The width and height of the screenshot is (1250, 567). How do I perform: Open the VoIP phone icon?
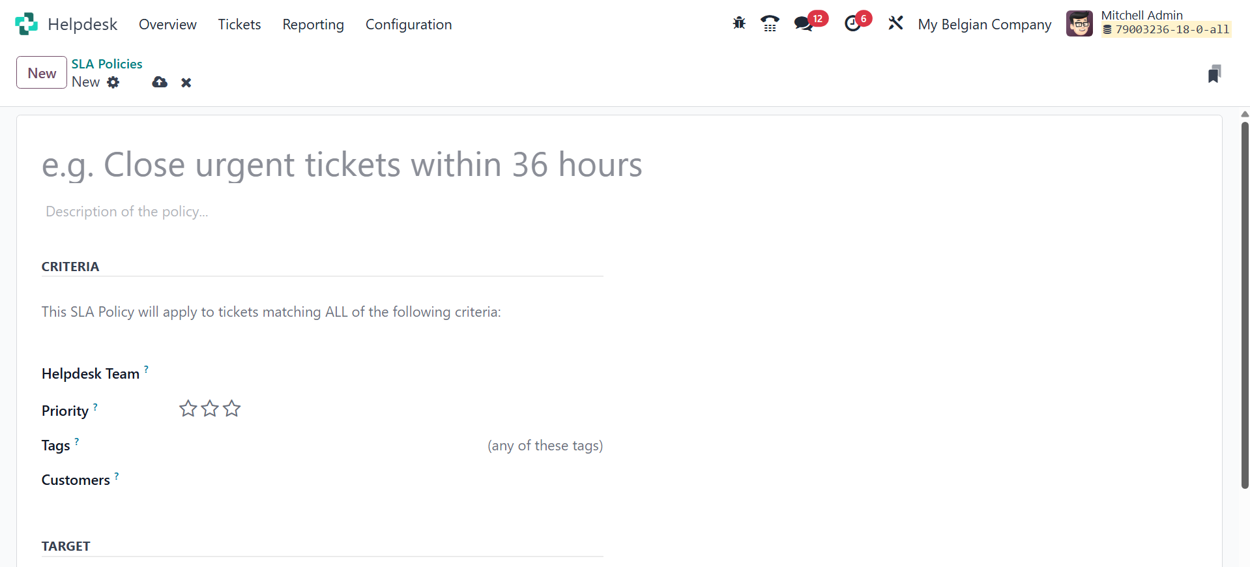click(x=770, y=23)
